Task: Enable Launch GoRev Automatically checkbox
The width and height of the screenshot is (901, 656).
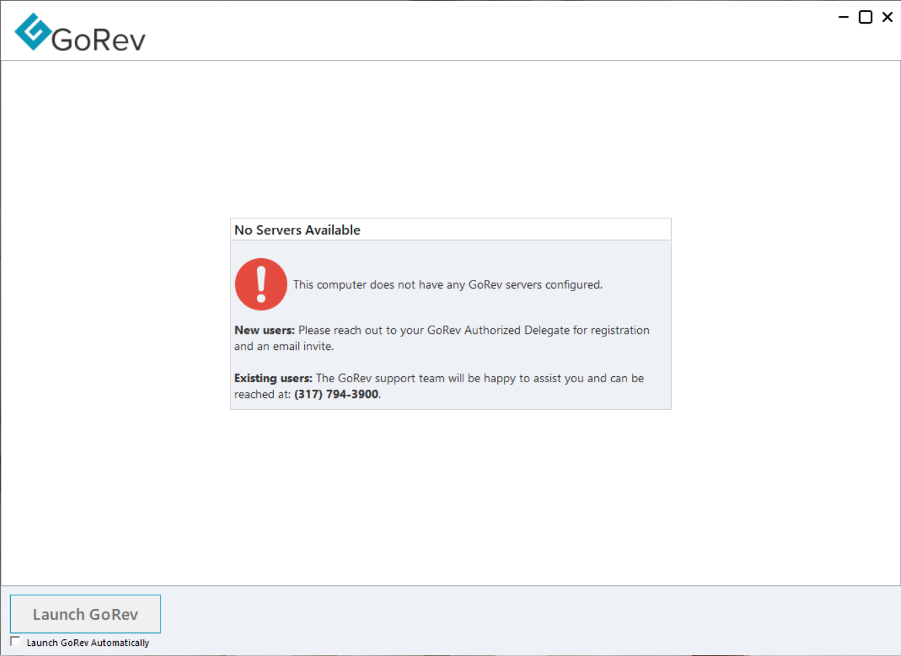Action: coord(16,641)
